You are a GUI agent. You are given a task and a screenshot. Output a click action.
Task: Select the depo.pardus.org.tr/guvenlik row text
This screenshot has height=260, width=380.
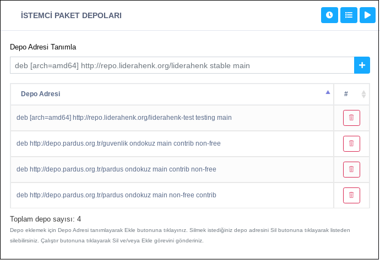[x=118, y=143]
